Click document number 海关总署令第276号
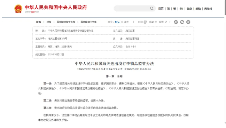 pyautogui.click(x=57, y=39)
